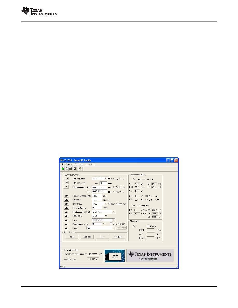The image size is (238, 308).
Task: Click the RF output power field
Action: (97, 208)
